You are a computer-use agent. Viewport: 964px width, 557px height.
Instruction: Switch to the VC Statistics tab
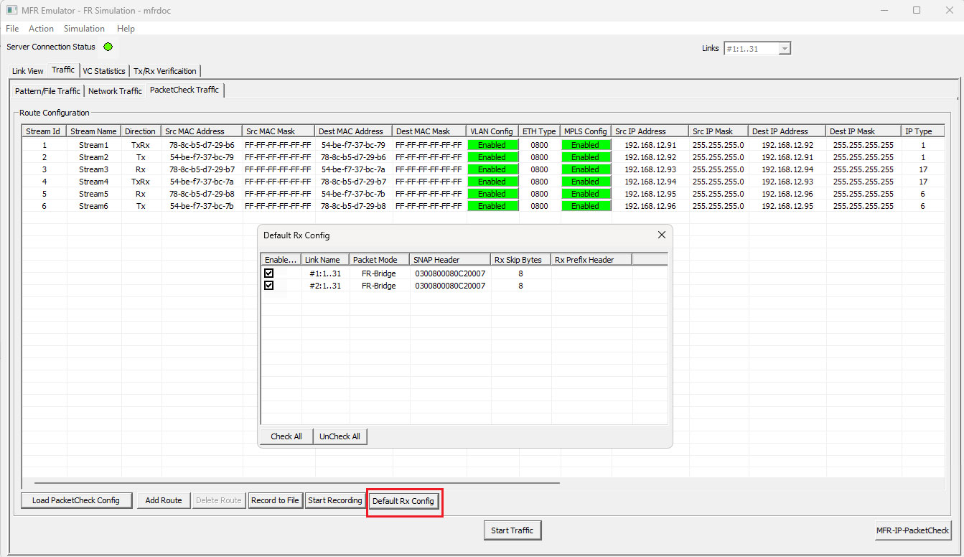point(103,70)
